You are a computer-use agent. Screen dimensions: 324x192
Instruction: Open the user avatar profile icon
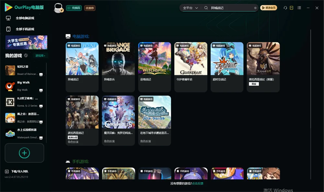pyautogui.click(x=58, y=8)
